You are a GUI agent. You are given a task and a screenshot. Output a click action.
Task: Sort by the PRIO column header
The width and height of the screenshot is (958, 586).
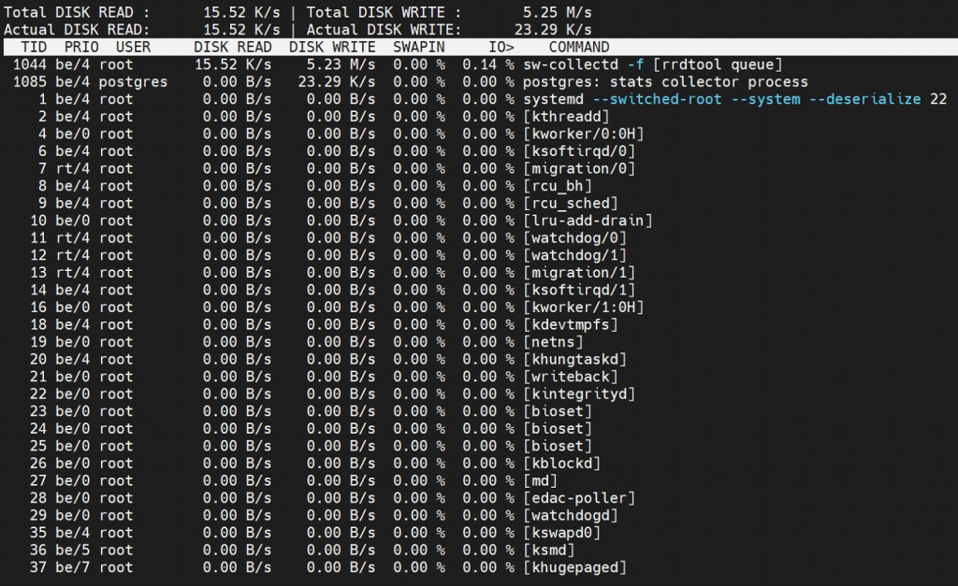(80, 47)
